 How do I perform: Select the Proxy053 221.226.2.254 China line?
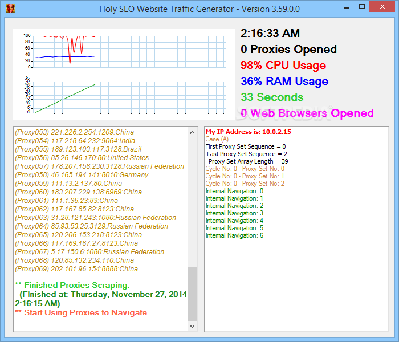tap(74, 132)
